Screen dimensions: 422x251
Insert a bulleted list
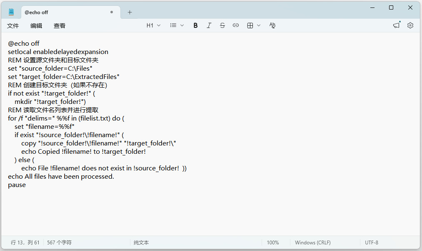[173, 25]
